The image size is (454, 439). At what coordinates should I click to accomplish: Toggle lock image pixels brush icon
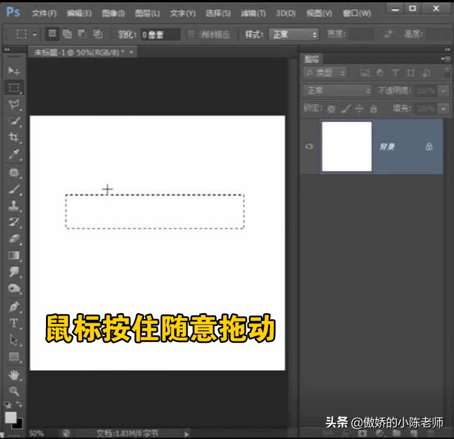(346, 108)
